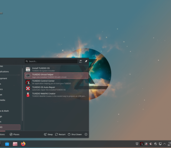This screenshot has height=148, width=171.
Task: Click "TUXEDO OS System Installer" description text
Action: 44,71
